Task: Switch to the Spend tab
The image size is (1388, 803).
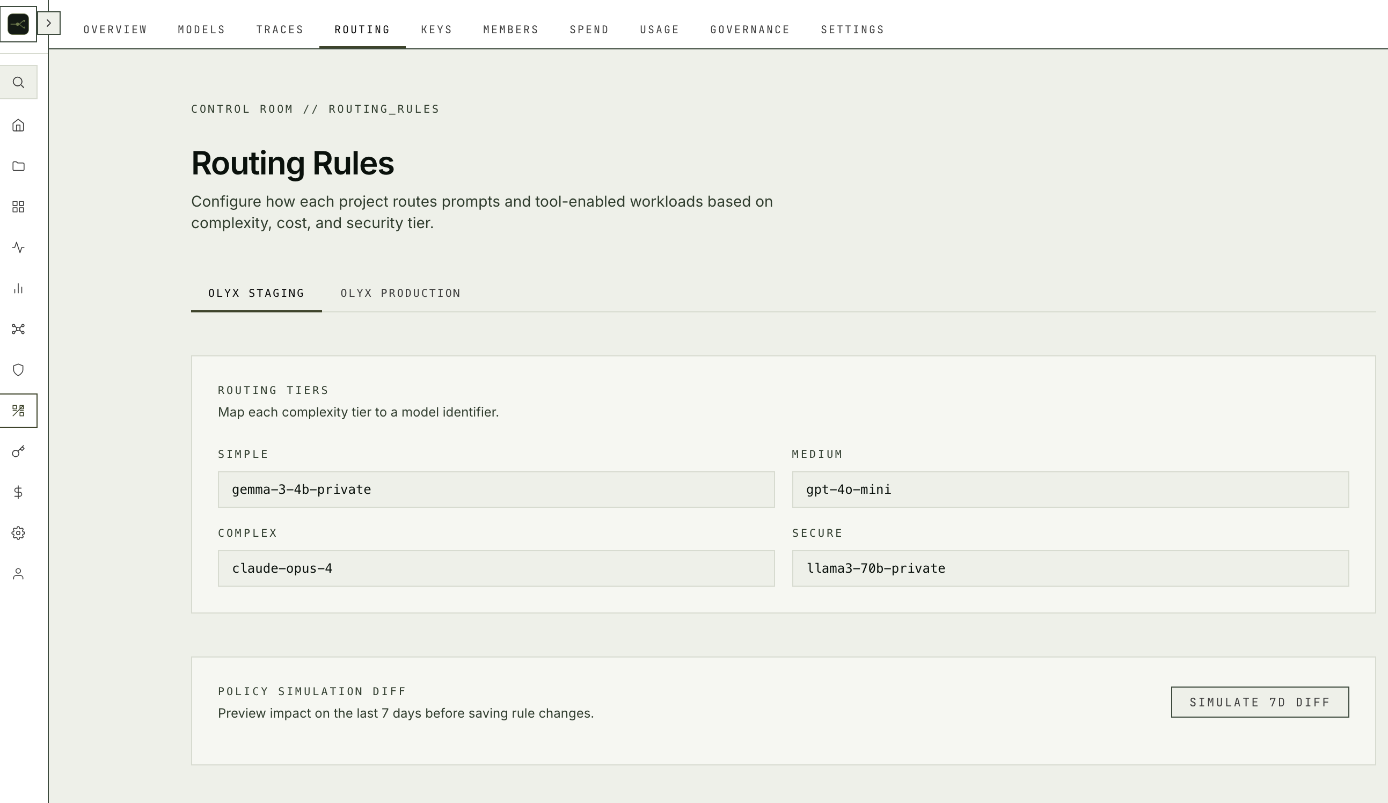Action: (x=589, y=30)
